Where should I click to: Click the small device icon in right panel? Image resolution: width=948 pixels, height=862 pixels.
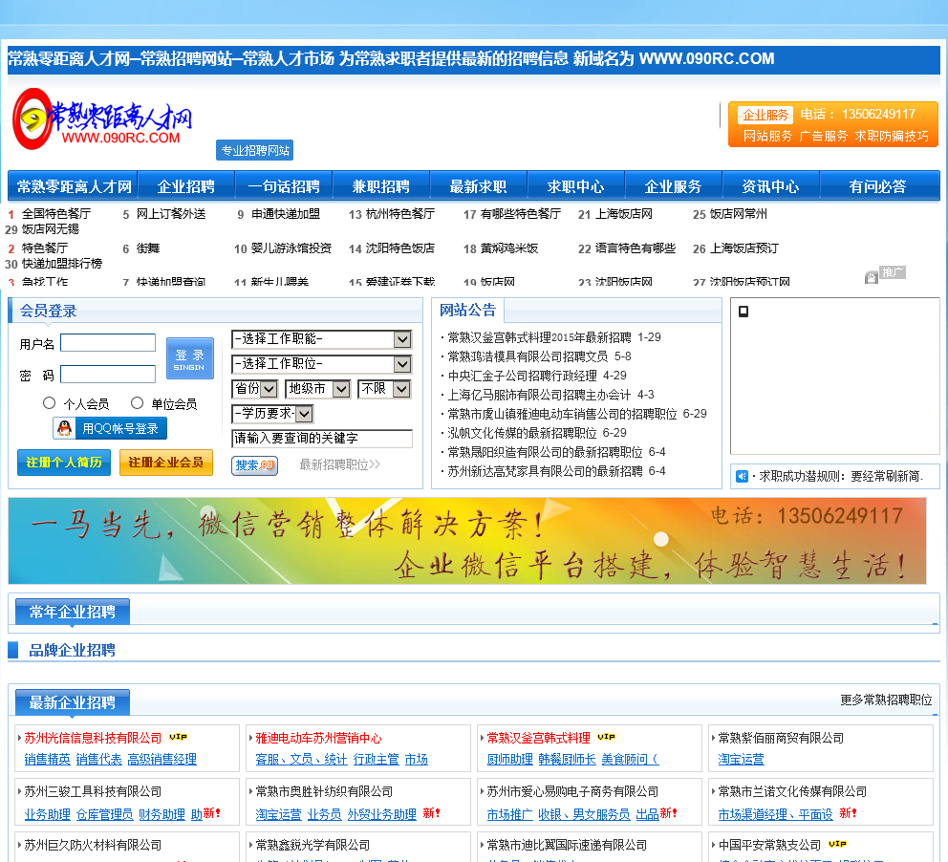[743, 311]
